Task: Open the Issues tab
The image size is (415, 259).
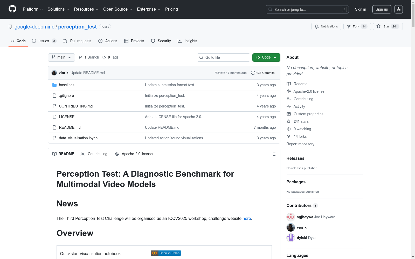Action: point(44,41)
